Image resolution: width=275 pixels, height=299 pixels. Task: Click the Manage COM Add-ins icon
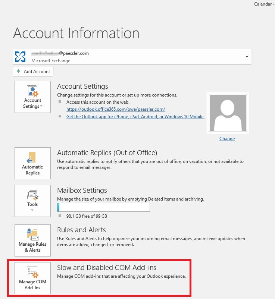tap(32, 271)
